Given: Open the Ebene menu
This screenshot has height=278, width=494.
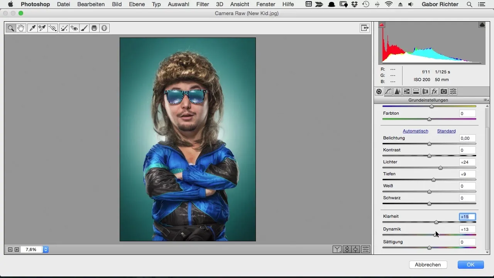Looking at the screenshot, I should click(137, 4).
